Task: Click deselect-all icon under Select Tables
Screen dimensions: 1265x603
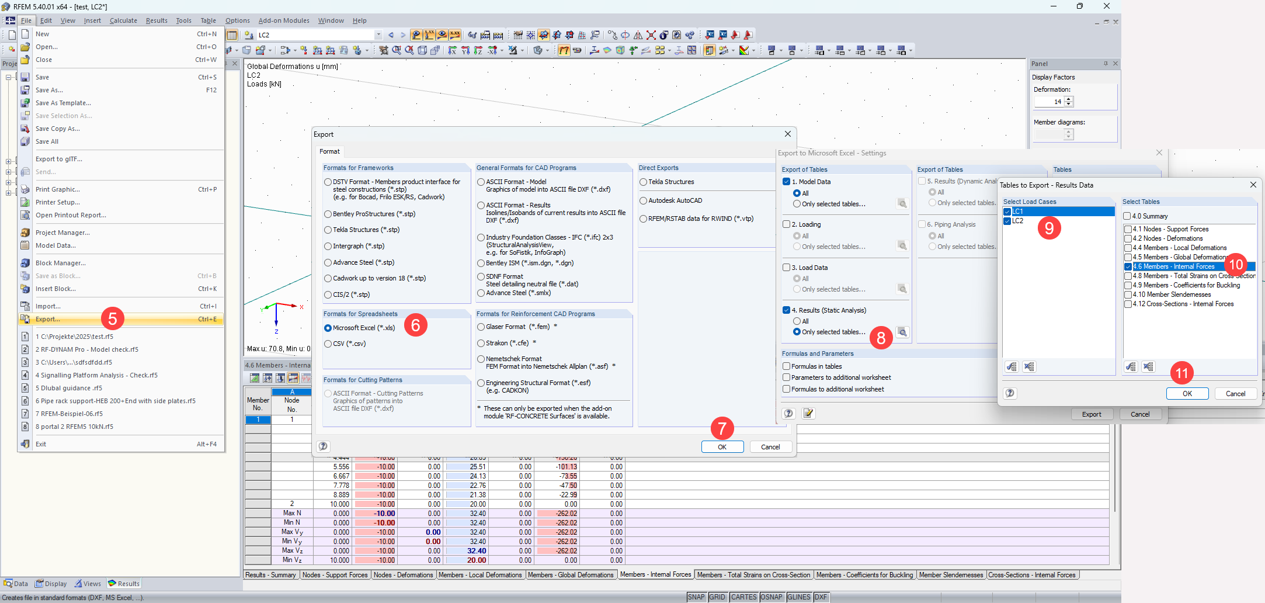Action: pyautogui.click(x=1148, y=367)
